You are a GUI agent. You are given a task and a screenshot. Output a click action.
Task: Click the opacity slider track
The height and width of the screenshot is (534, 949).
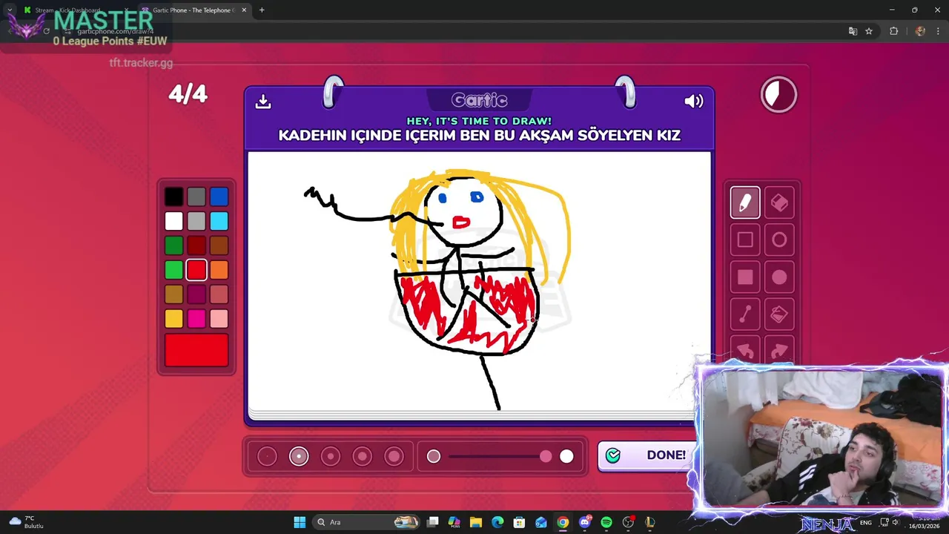pyautogui.click(x=500, y=457)
